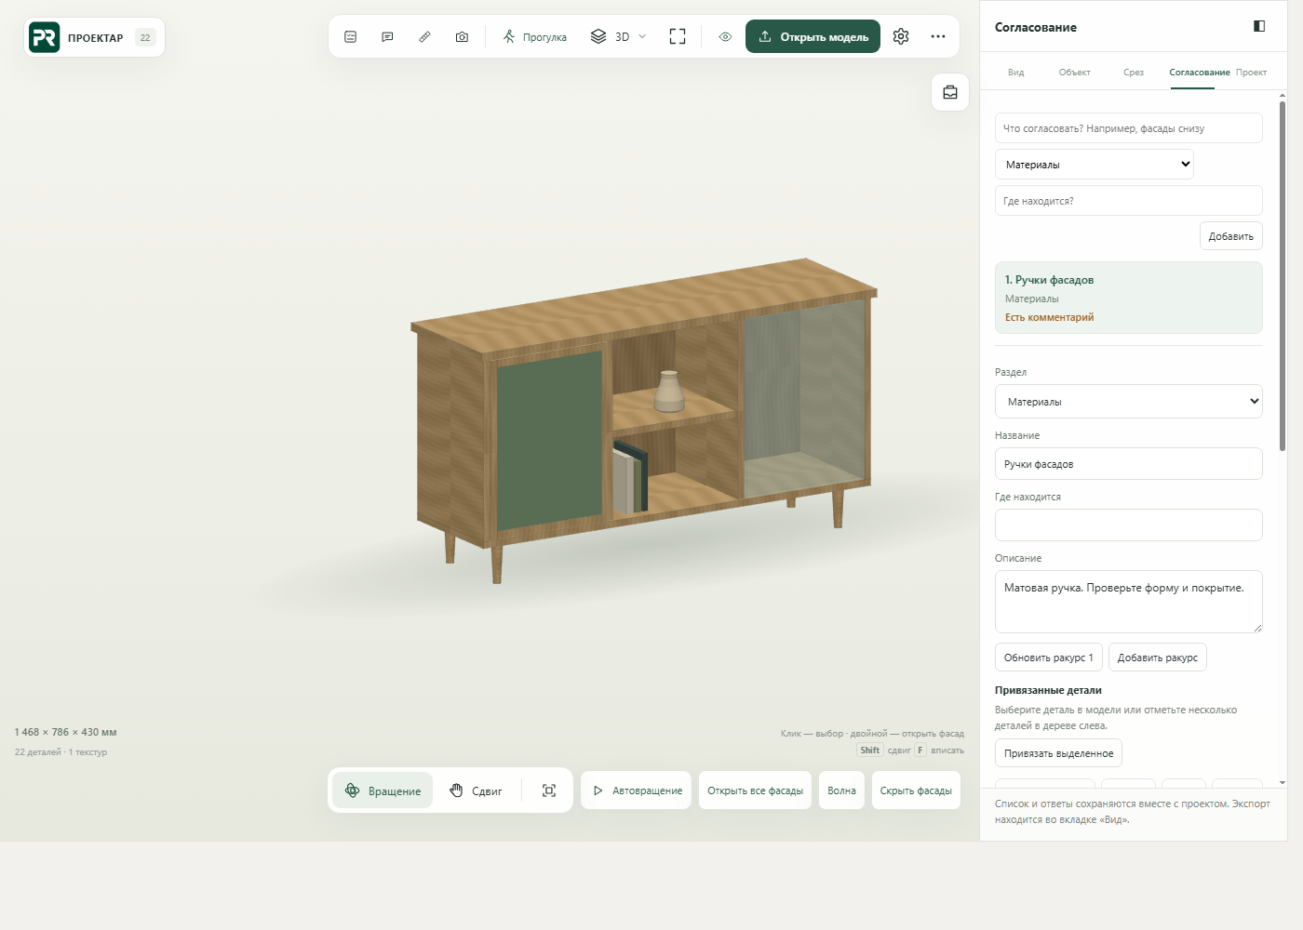
Task: Open the top Материалы category dropdown
Action: (x=1095, y=165)
